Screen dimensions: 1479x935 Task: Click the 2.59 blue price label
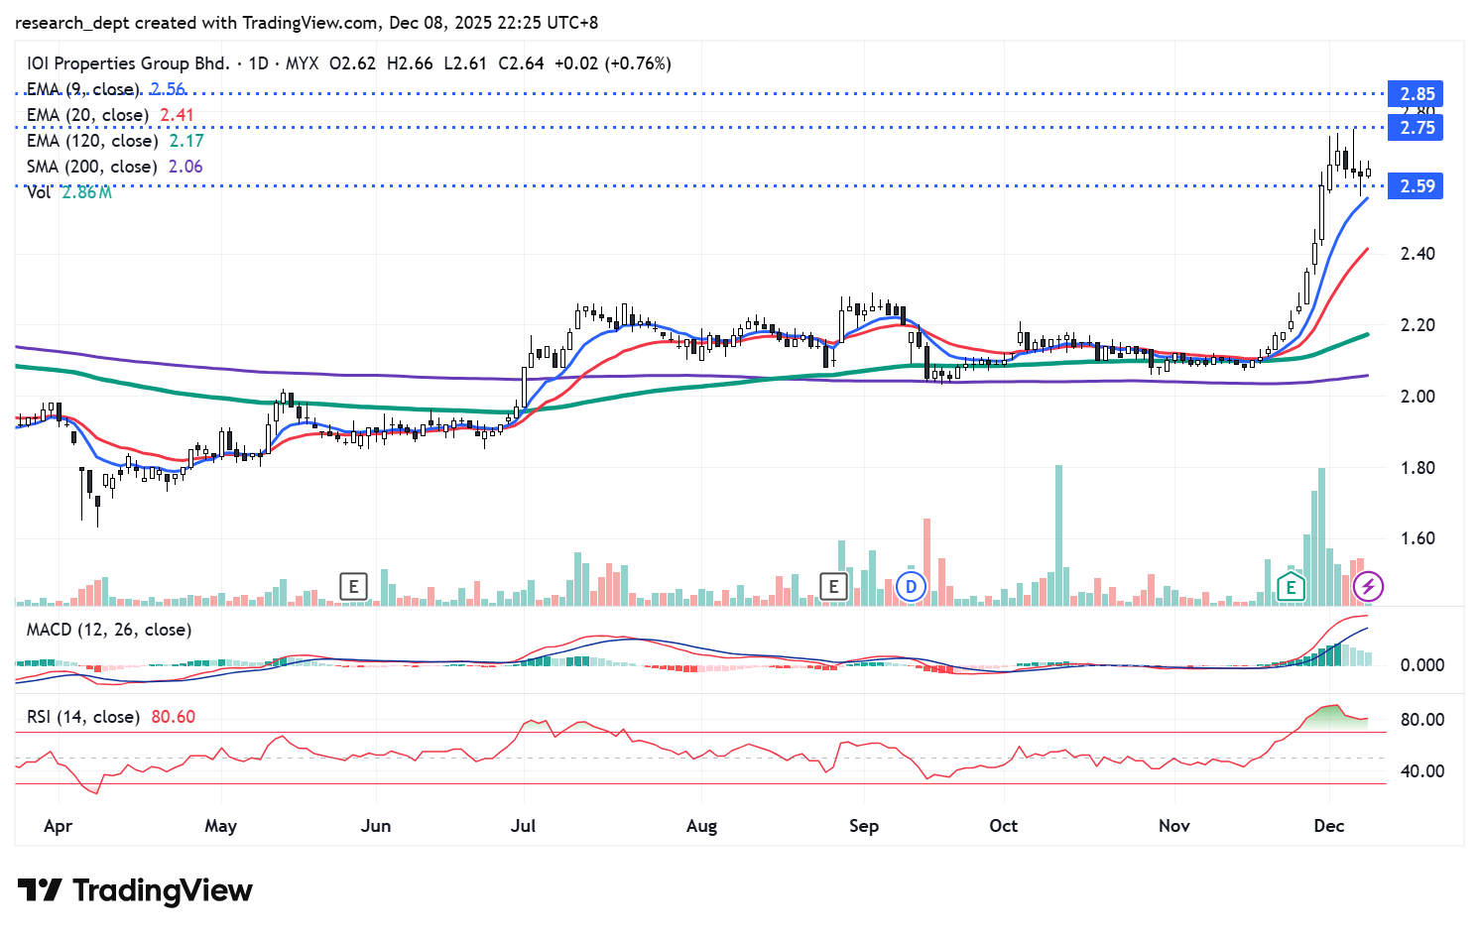[x=1416, y=186]
